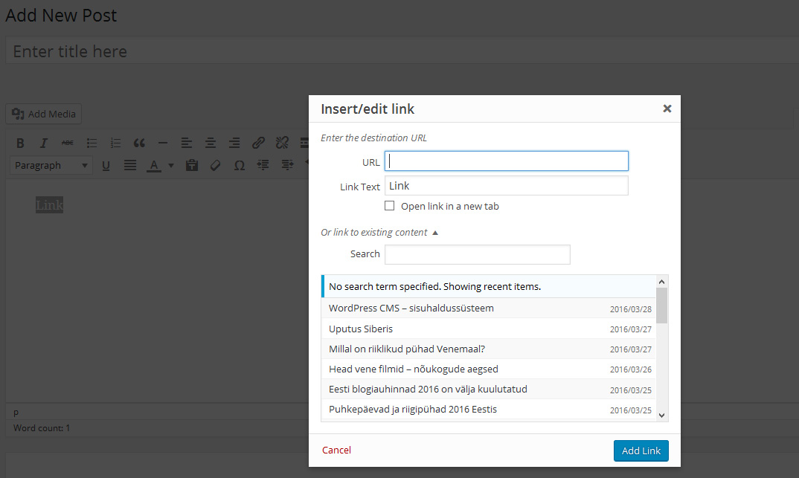Image resolution: width=799 pixels, height=478 pixels.
Task: Choose WordPress CMS – sisuhaldussüsteem entry
Action: 411,309
